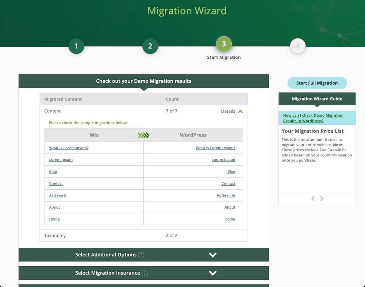Open Wix 'Lorem Ipsum' page link
This screenshot has width=365, height=287.
[61, 160]
